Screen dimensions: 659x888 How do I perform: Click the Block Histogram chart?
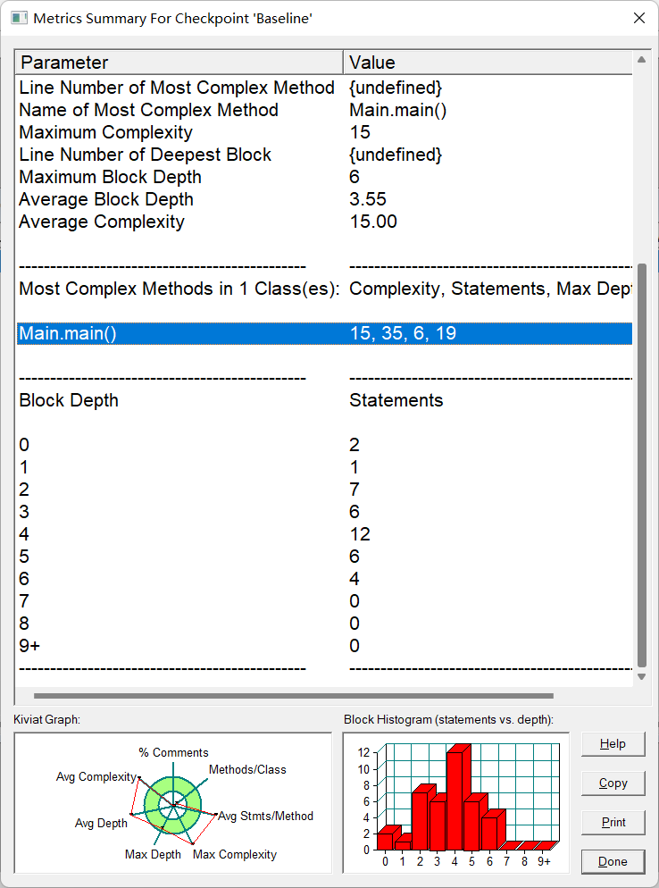click(455, 803)
